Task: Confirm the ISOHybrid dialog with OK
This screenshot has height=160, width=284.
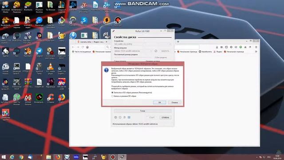Action: click(x=159, y=102)
